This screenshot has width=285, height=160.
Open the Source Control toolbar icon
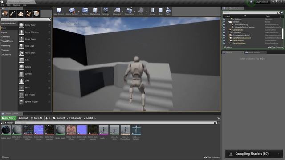72,10
